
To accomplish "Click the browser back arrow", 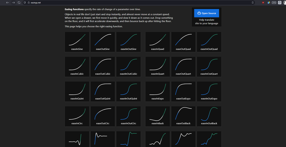I will 8,3.
